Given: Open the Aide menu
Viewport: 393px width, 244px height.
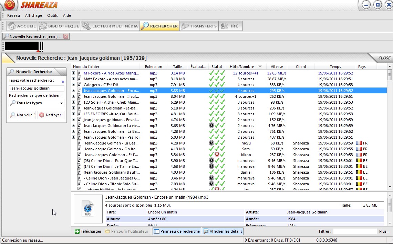Looking at the screenshot, I should tap(67, 15).
